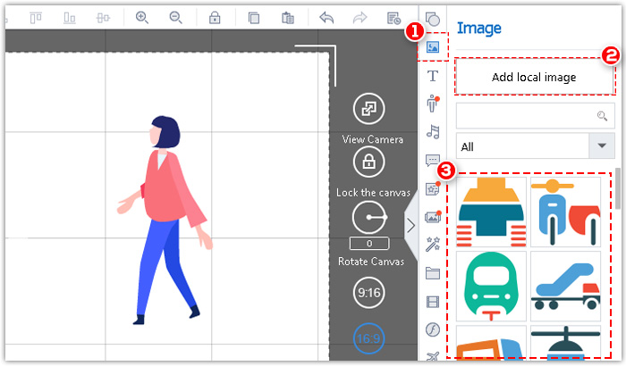Viewport: 626px width, 366px height.
Task: Open the magic wand effects icon
Action: pyautogui.click(x=433, y=245)
